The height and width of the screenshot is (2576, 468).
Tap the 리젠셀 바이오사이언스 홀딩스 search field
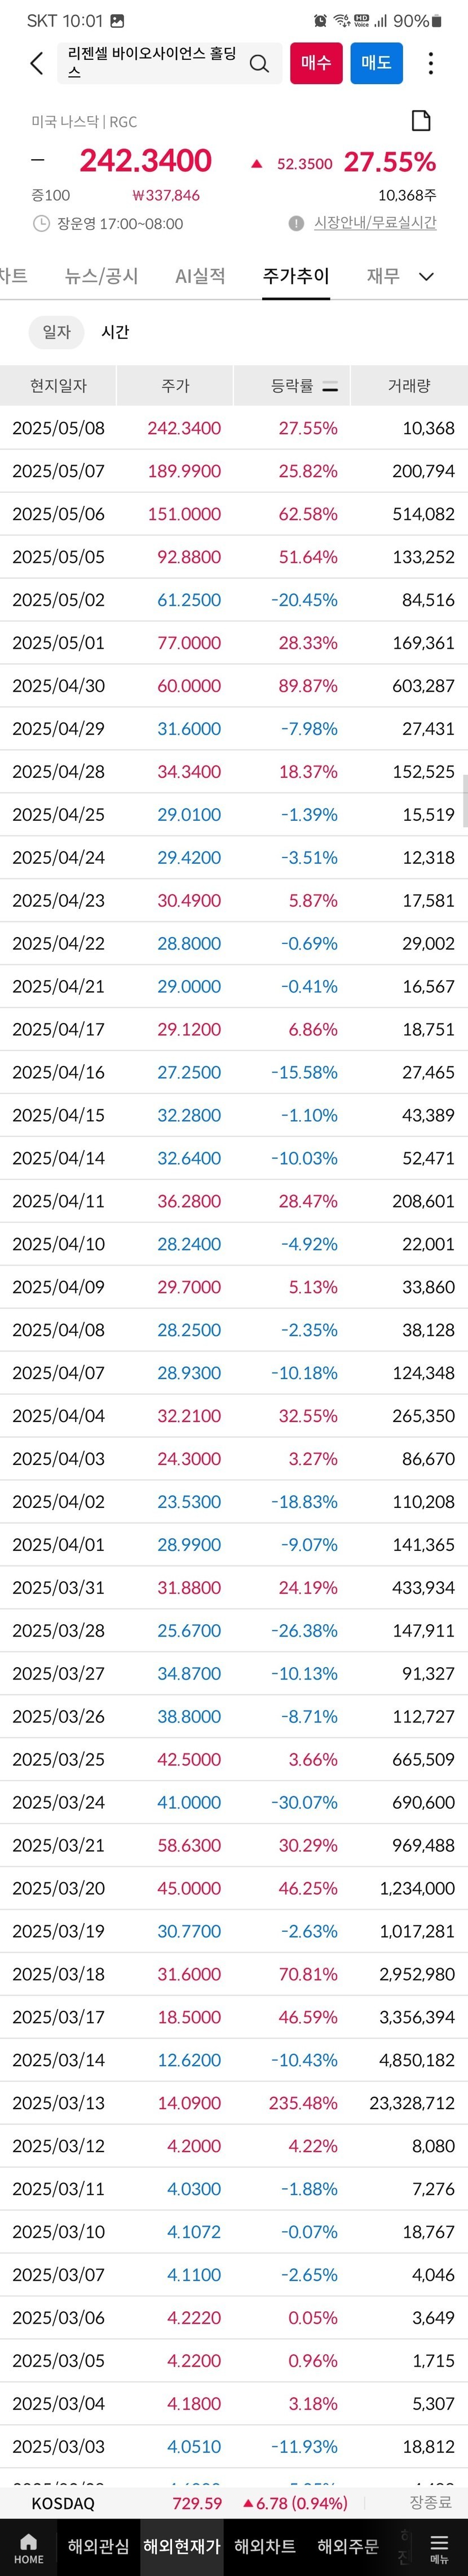154,63
